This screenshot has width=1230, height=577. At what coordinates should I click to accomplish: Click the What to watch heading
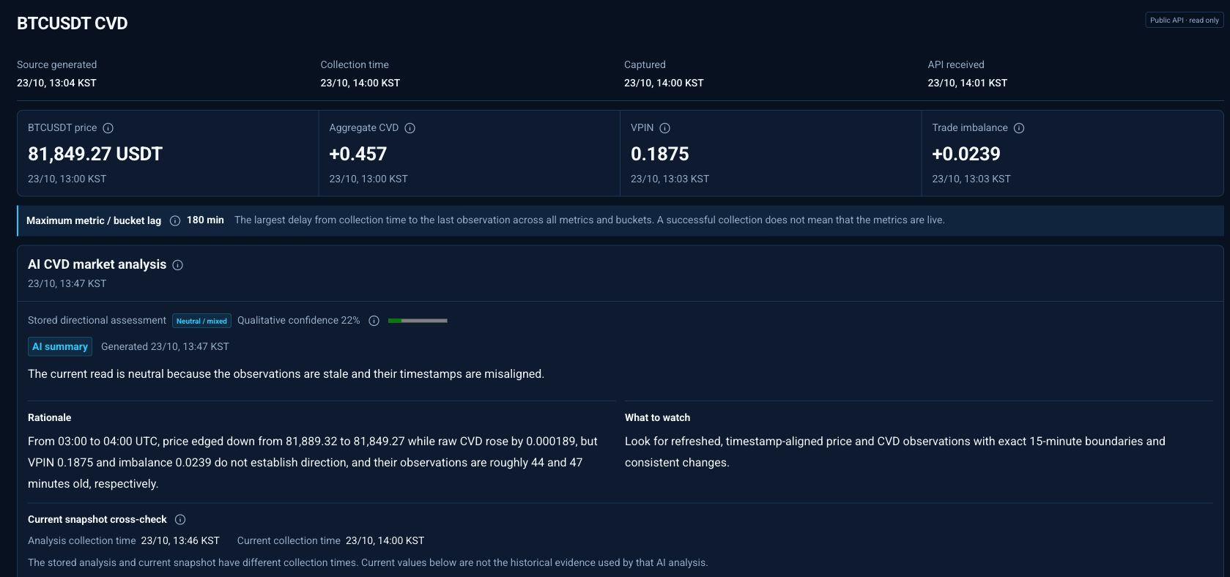(x=658, y=417)
